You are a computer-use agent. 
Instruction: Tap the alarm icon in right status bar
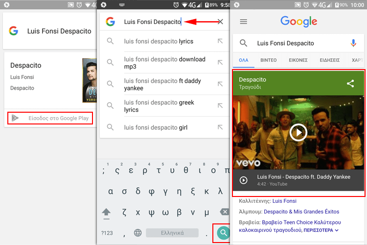[x=306, y=5]
